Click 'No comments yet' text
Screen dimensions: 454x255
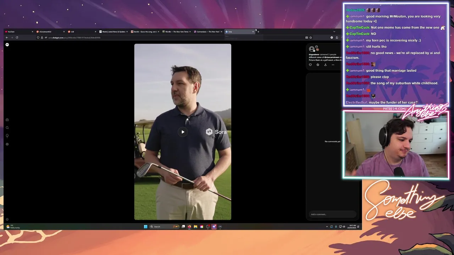(332, 141)
